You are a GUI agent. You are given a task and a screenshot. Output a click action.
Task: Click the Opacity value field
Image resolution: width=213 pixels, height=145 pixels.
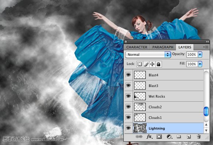pyautogui.click(x=192, y=55)
